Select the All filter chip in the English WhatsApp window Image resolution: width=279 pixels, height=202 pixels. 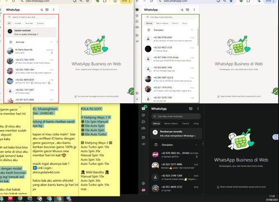coord(9,23)
